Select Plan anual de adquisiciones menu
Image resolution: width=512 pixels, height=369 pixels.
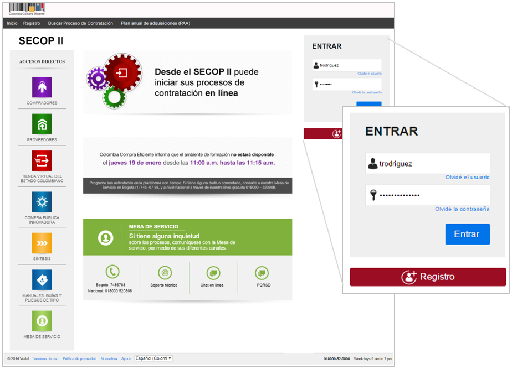[155, 23]
